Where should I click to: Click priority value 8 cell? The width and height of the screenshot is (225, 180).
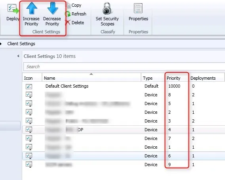170,95
